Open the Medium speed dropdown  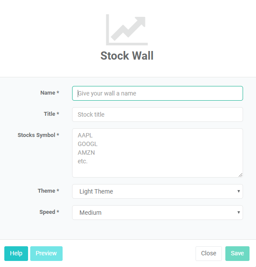[158, 213]
